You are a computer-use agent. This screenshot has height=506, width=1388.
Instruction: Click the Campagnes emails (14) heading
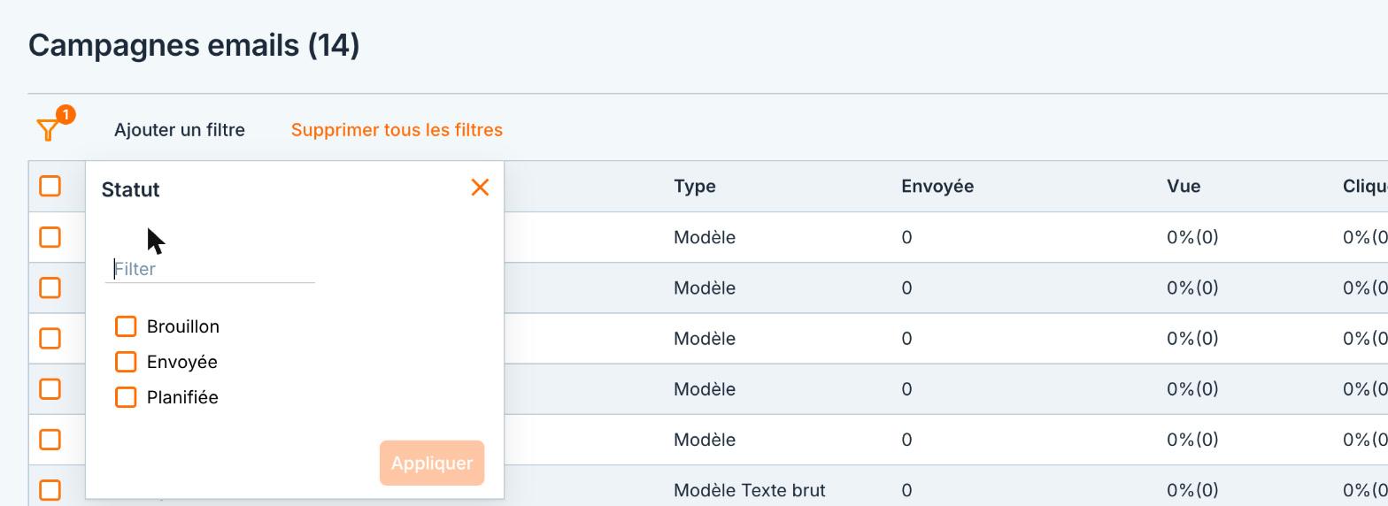coord(194,45)
